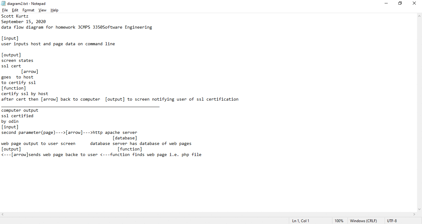Click the horizontal scrollbar track
The width and height of the screenshot is (422, 224).
click(x=209, y=214)
